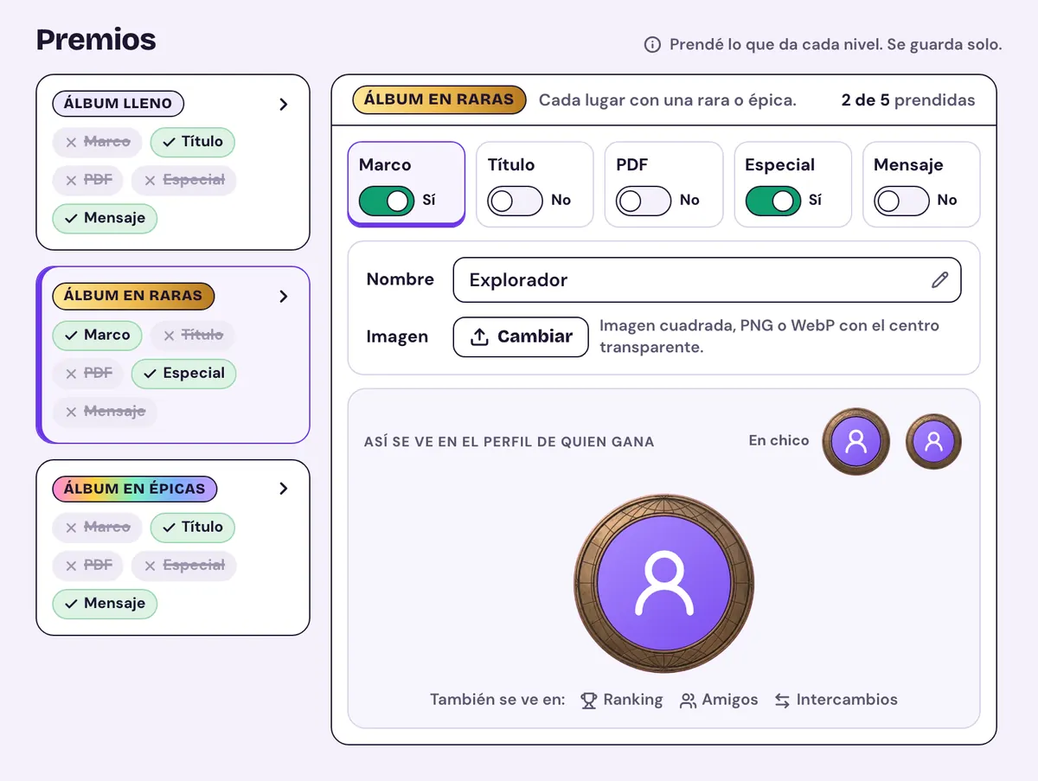Image resolution: width=1038 pixels, height=781 pixels.
Task: Click the 'Imagen cuadrada, PNG o WebP' hint text
Action: (x=769, y=336)
